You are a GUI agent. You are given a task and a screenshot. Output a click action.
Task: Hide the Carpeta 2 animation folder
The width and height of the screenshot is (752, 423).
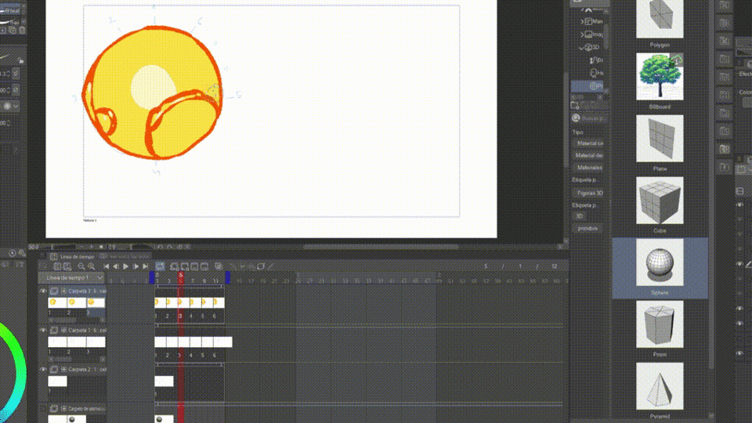[x=43, y=370]
